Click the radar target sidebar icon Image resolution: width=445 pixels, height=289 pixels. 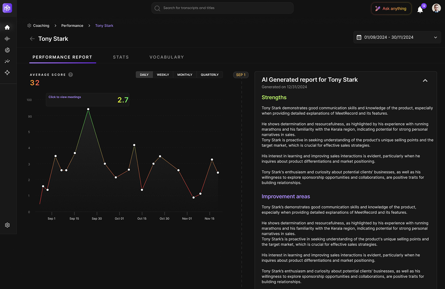pos(7,50)
